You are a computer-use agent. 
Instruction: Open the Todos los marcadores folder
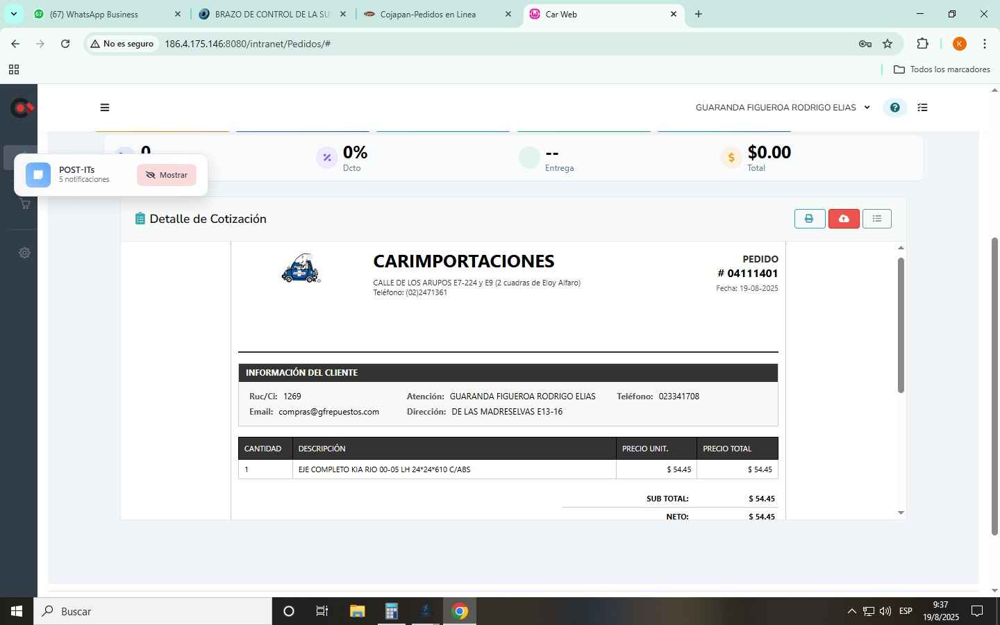coord(942,69)
